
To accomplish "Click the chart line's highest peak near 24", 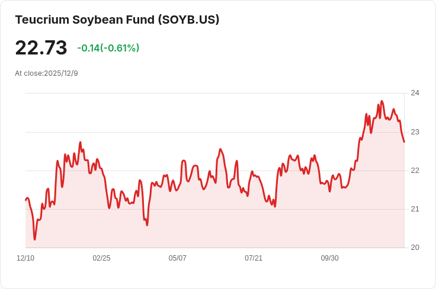I will click(381, 101).
